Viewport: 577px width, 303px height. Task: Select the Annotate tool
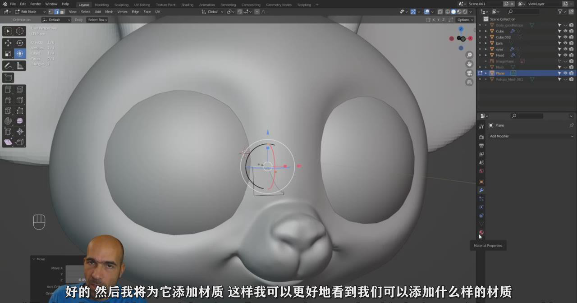click(x=8, y=66)
